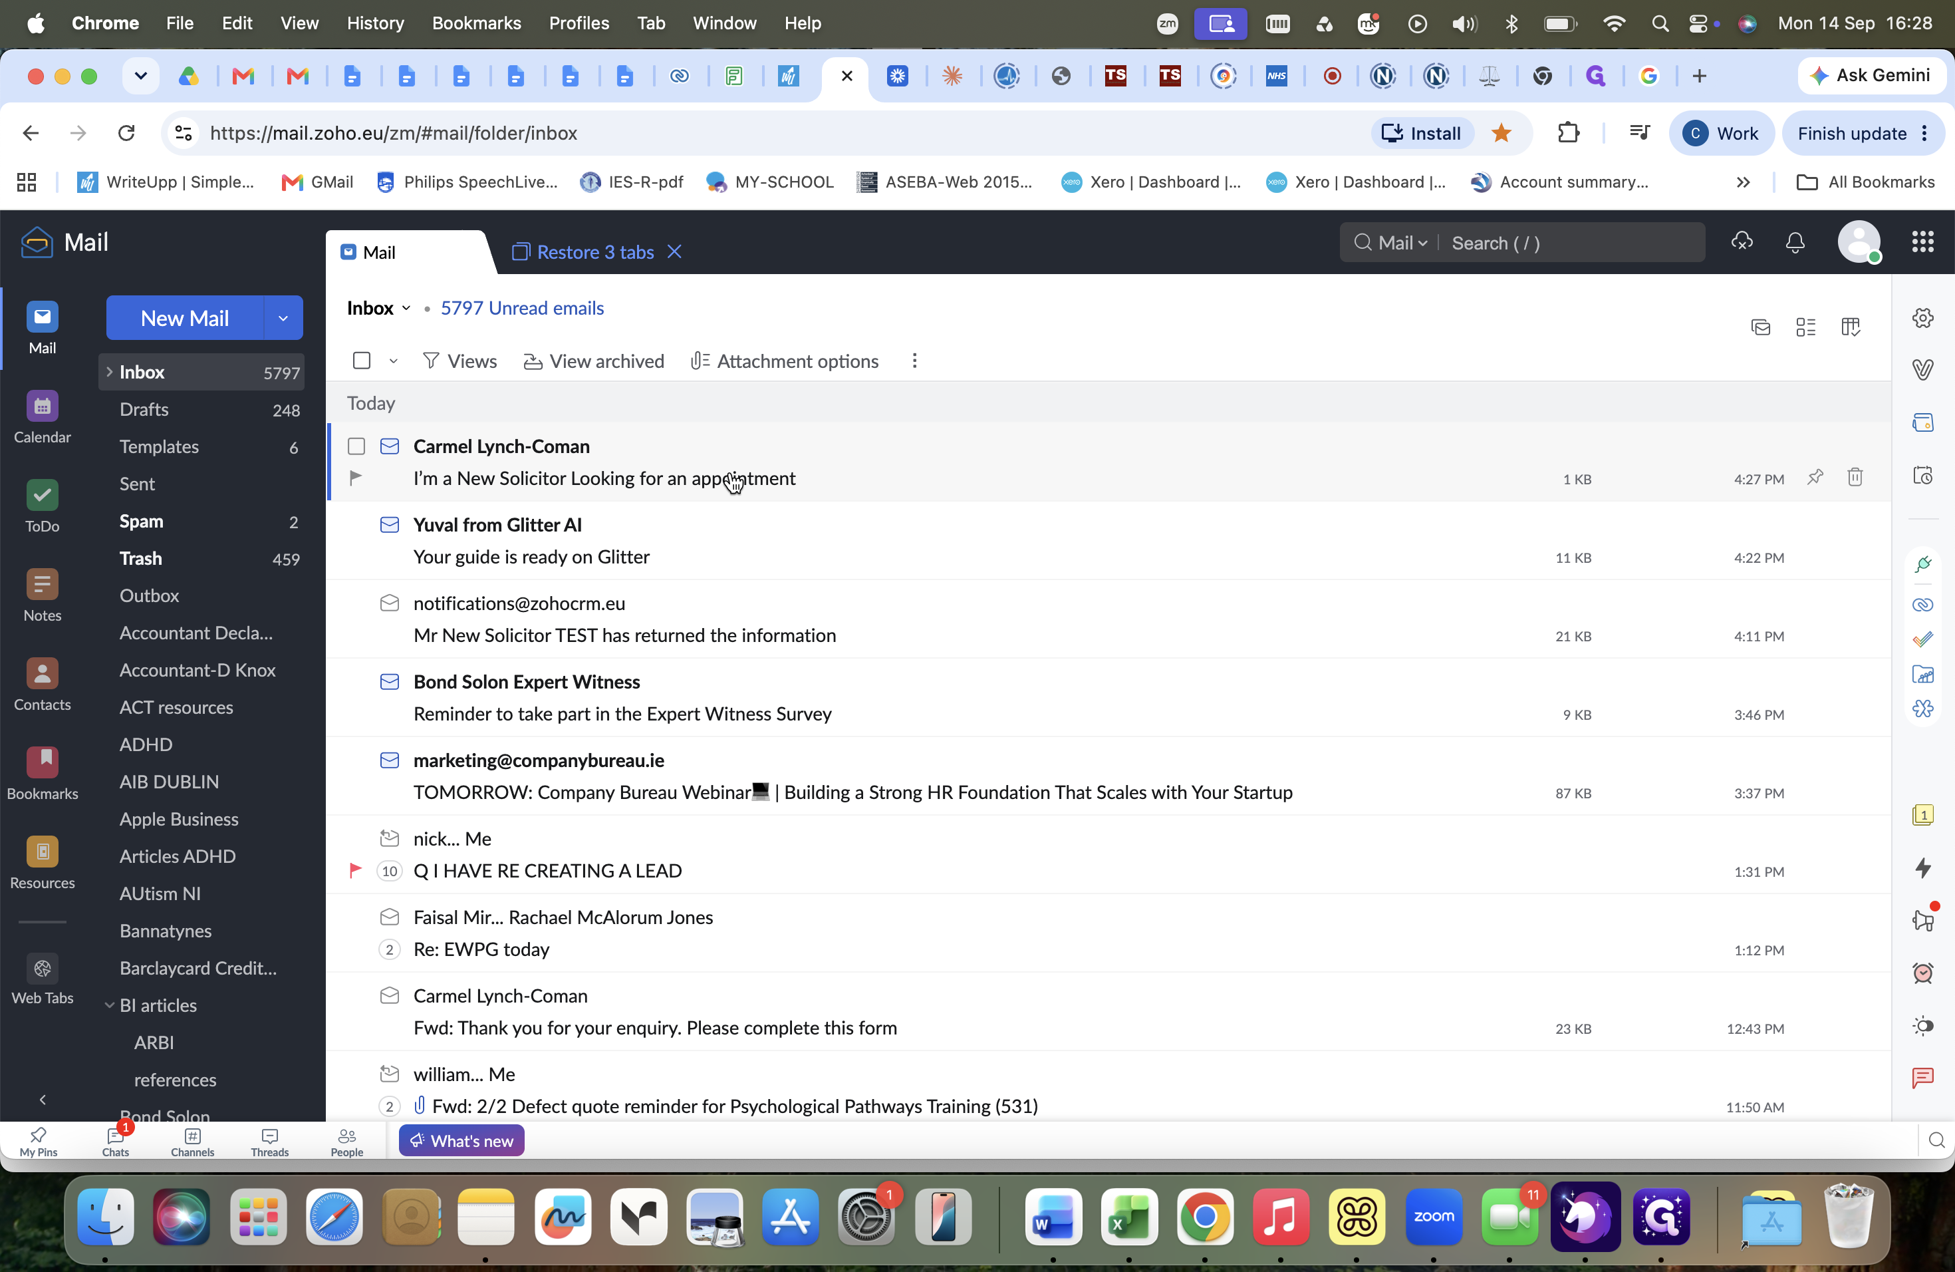Screen dimensions: 1955x1272
Task: Click View archived
Action: tap(594, 361)
